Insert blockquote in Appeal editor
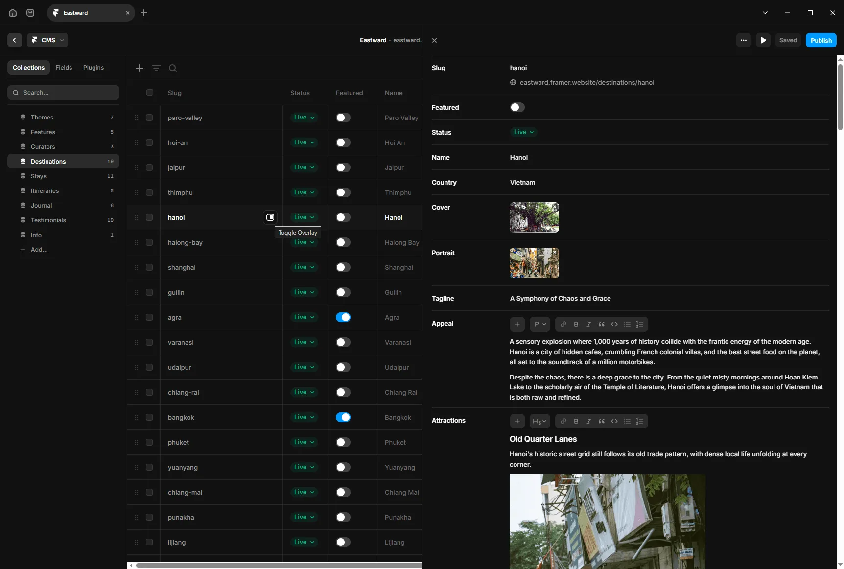Image resolution: width=844 pixels, height=569 pixels. [x=602, y=324]
